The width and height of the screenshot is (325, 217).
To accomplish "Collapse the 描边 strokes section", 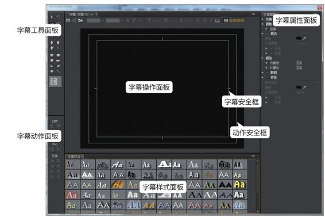I will click(262, 58).
